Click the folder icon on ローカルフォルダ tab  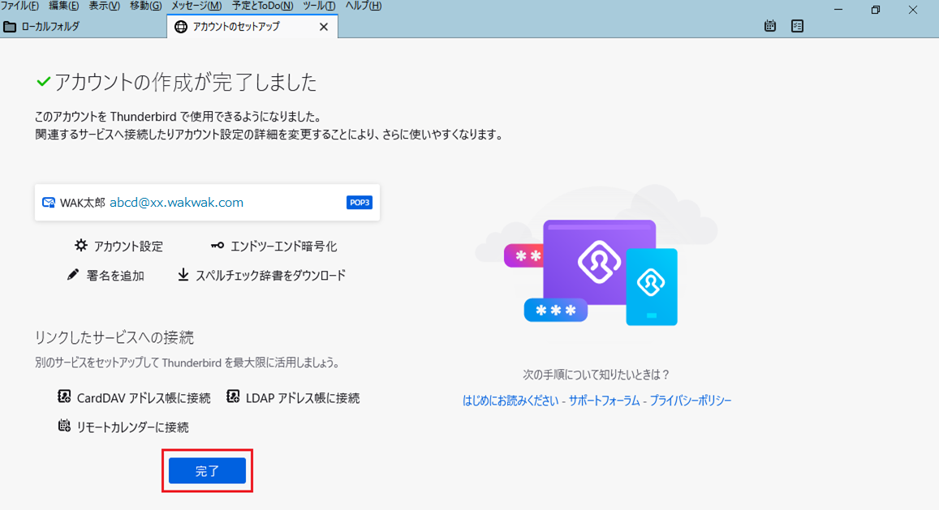click(10, 27)
